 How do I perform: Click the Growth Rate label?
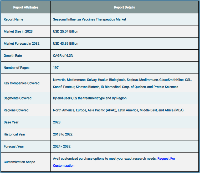click(x=13, y=56)
